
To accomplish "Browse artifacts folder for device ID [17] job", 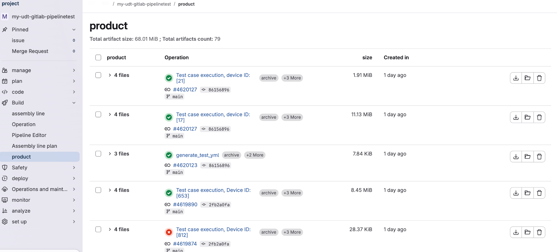I will 527,117.
